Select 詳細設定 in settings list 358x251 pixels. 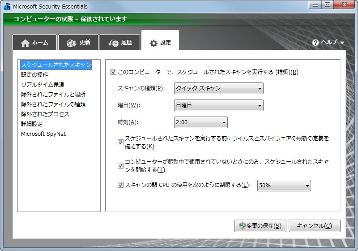(32, 124)
